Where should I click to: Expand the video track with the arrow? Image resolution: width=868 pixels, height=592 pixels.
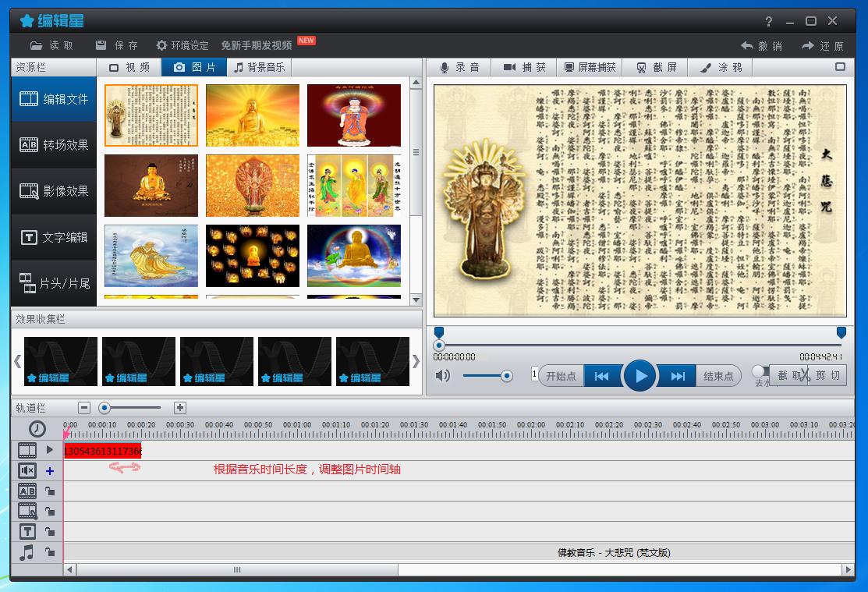coord(50,450)
